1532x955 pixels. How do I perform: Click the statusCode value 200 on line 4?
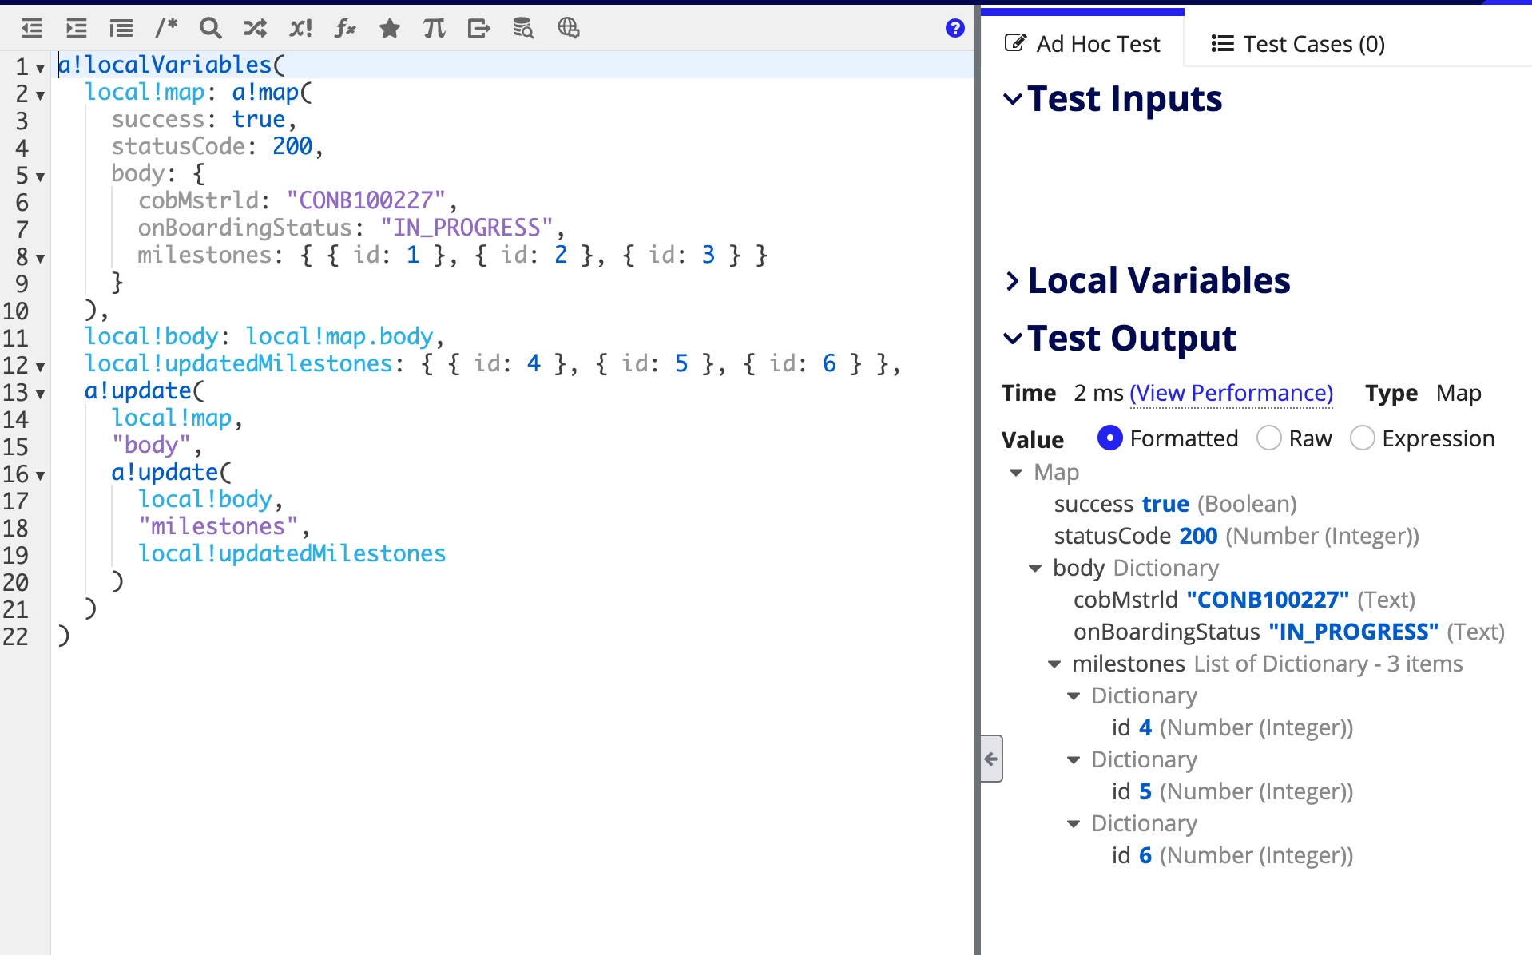tap(292, 146)
